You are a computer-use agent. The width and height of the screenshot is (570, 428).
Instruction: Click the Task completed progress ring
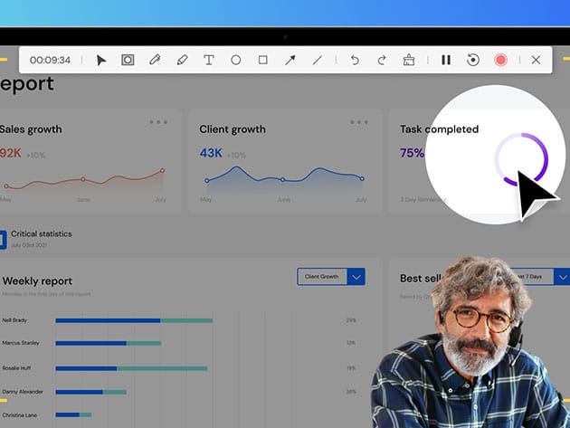tap(520, 160)
